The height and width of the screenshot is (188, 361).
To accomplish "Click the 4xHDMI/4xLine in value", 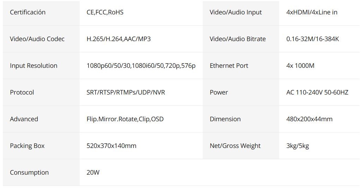I will [x=312, y=12].
